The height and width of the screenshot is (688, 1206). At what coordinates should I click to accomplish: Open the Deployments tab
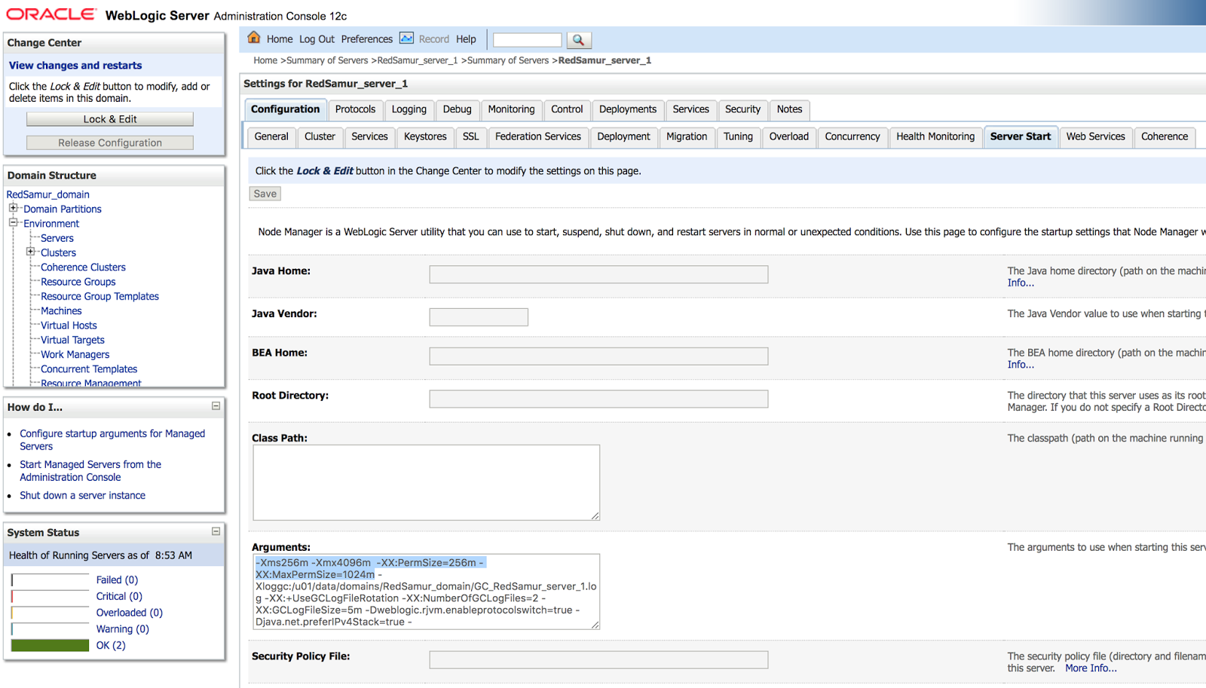pos(628,109)
